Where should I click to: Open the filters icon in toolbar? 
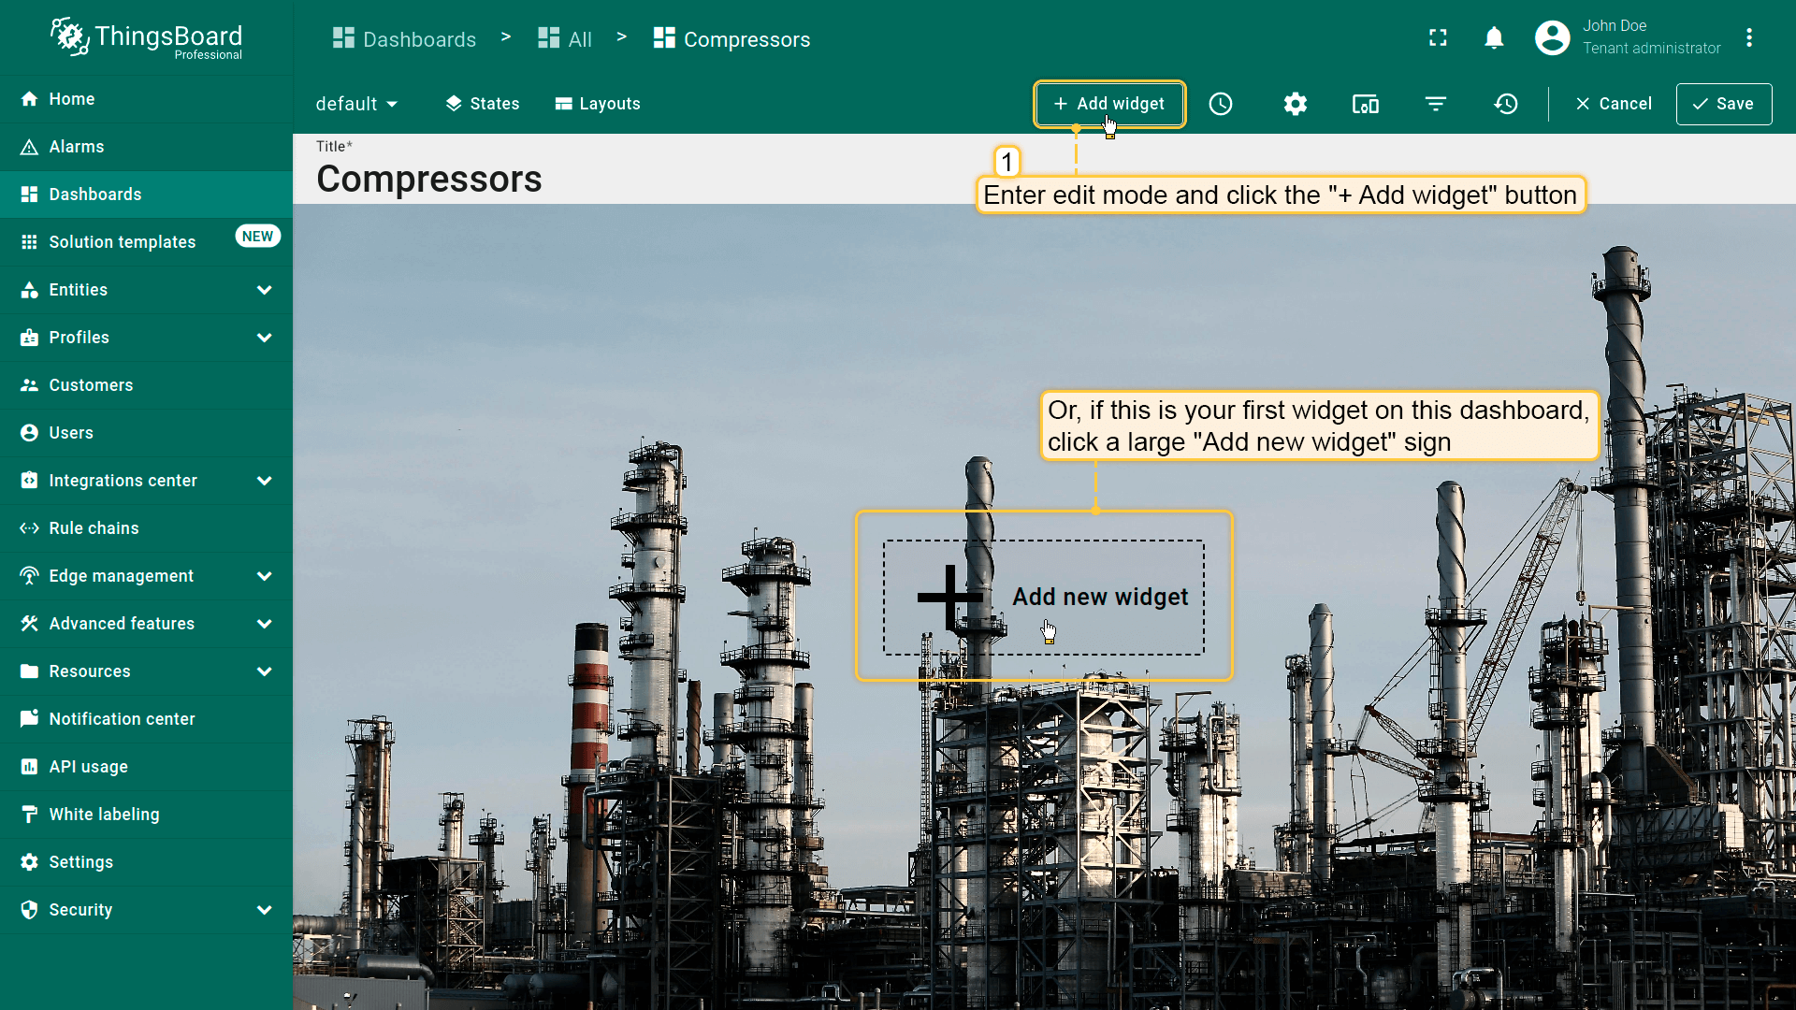(x=1436, y=104)
